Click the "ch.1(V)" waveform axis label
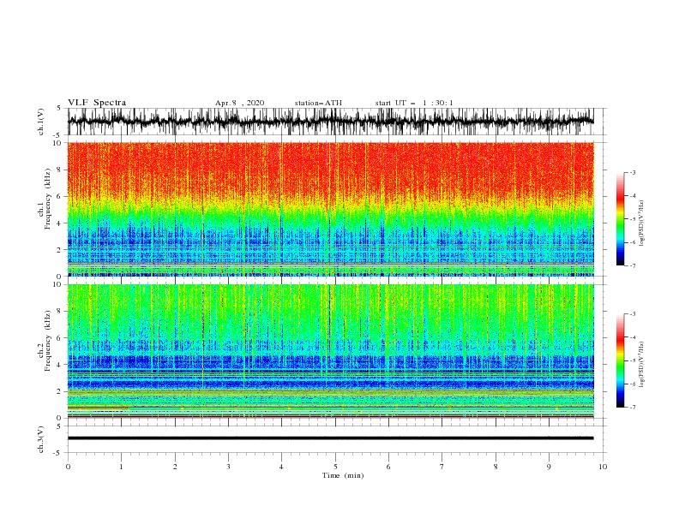This screenshot has height=524, width=679. 41,122
